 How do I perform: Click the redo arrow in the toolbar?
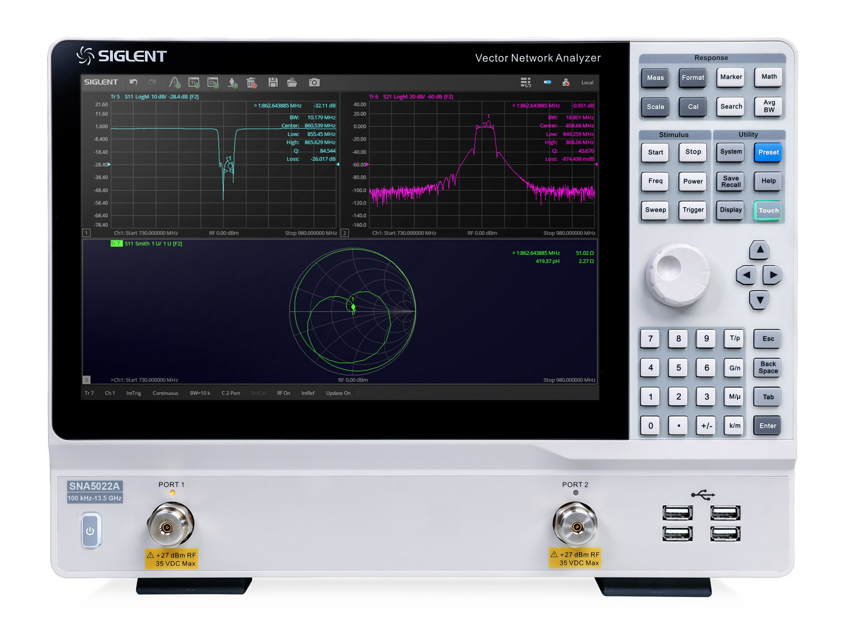pos(153,82)
